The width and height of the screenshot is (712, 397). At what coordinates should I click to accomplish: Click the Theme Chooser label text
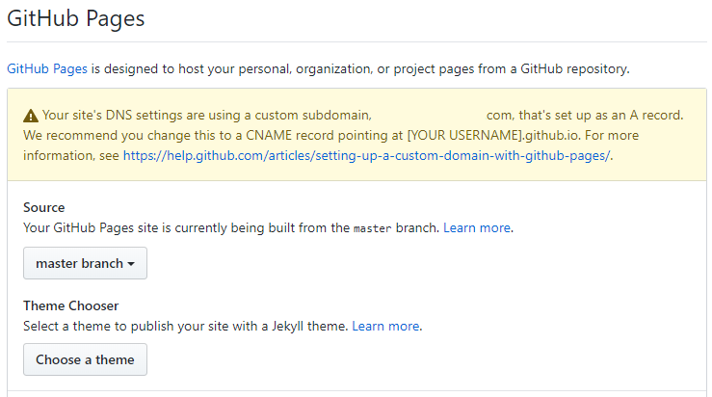click(x=71, y=305)
